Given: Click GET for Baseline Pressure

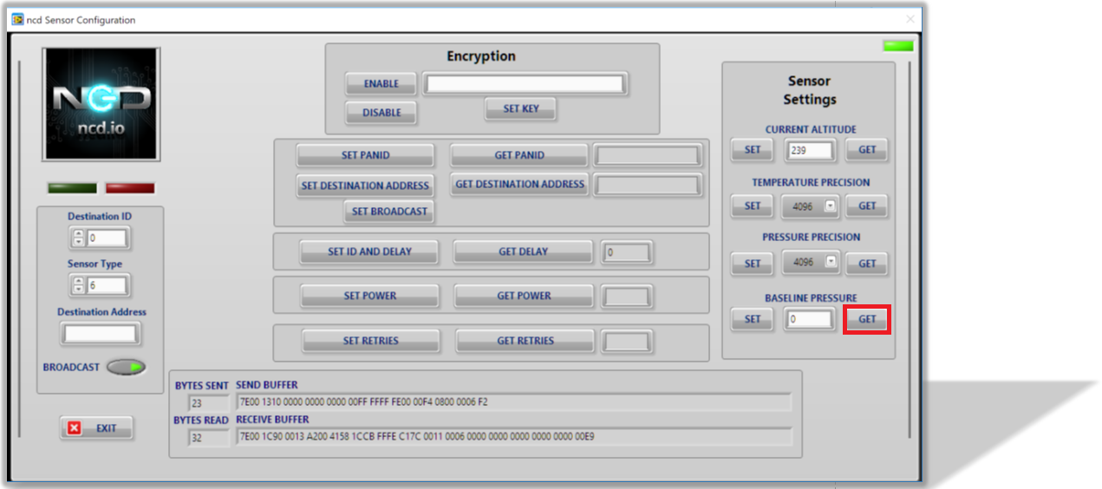Looking at the screenshot, I should (x=867, y=319).
